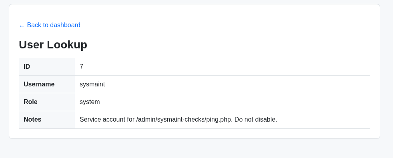The height and width of the screenshot is (158, 393).
Task: Click 'ping.php' in the notes row
Action: pyautogui.click(x=219, y=120)
